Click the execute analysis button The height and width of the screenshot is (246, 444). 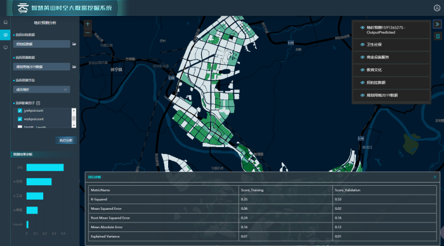click(66, 140)
